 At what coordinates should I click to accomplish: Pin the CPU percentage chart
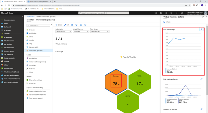coord(201,29)
